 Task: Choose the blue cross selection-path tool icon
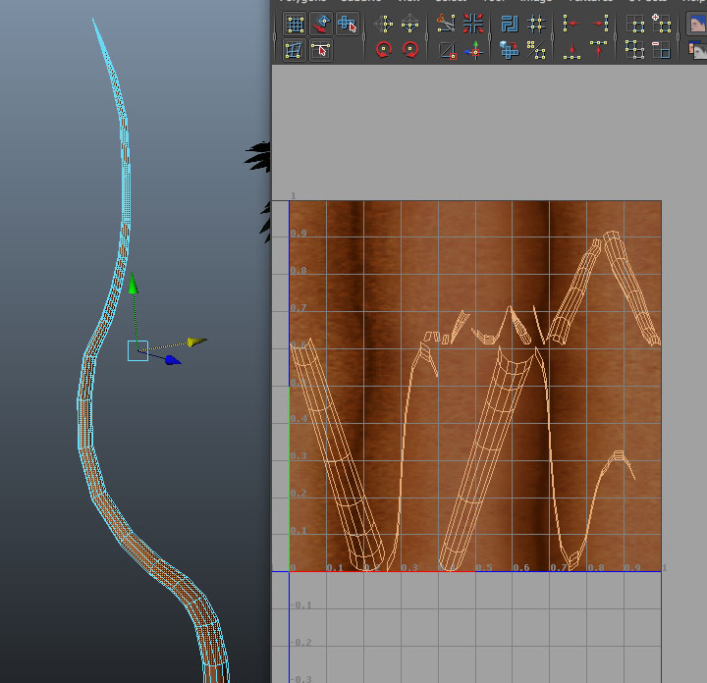pyautogui.click(x=348, y=24)
